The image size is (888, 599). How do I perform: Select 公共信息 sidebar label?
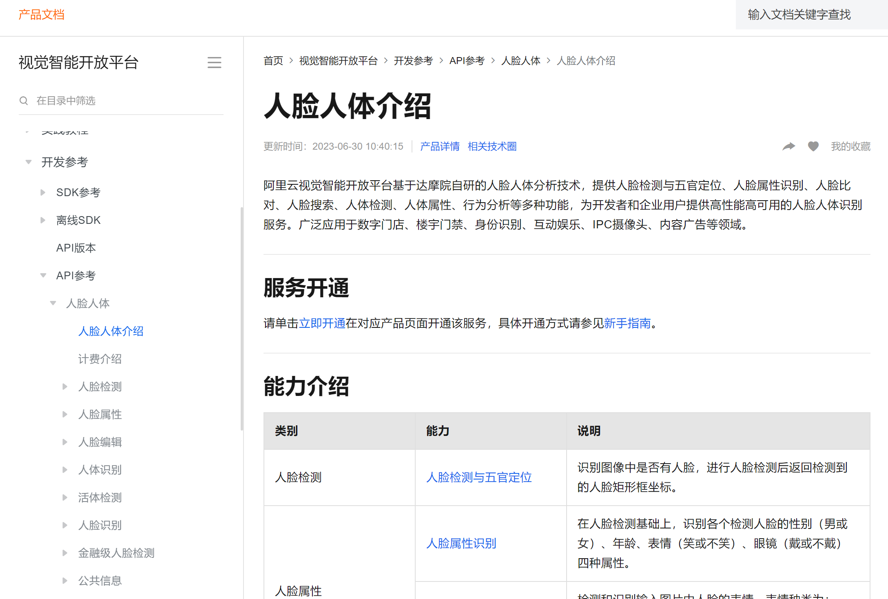(100, 581)
